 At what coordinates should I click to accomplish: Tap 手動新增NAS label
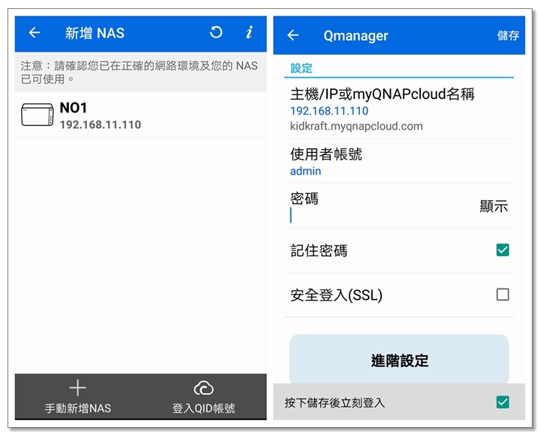pos(78,408)
